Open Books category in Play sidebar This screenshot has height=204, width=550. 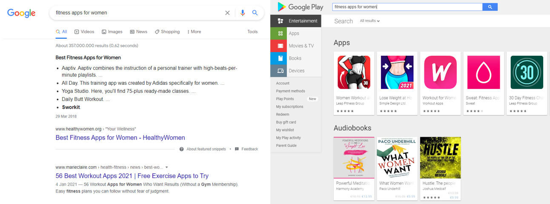tap(296, 58)
